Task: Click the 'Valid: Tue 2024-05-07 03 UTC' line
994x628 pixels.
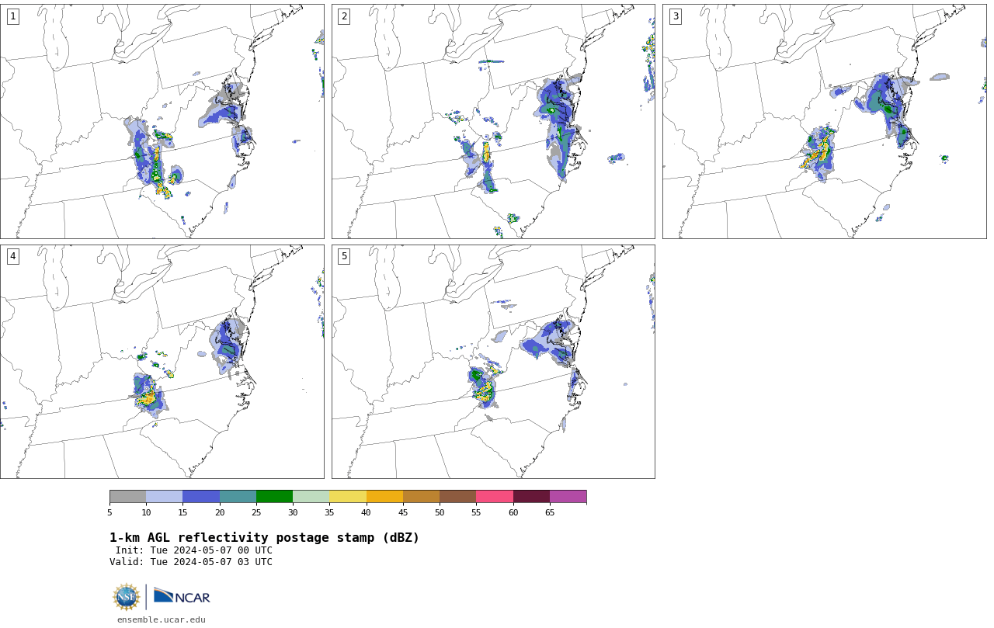Action: (191, 562)
